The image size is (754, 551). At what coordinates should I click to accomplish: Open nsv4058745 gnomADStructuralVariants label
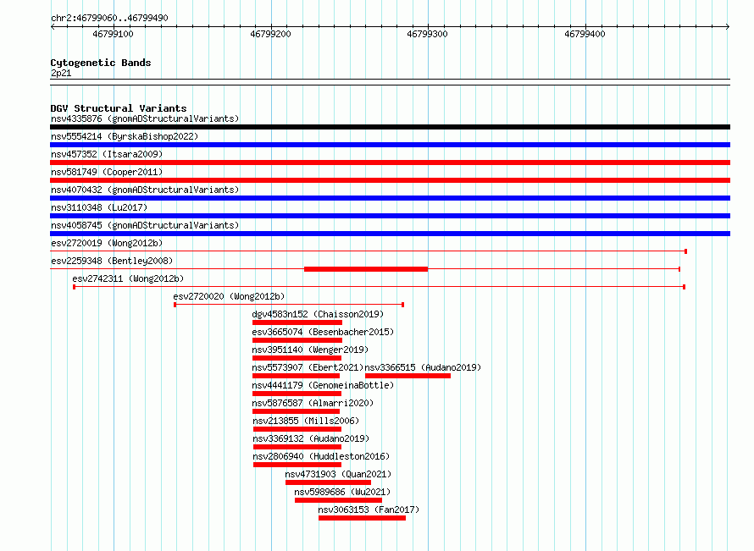point(145,225)
